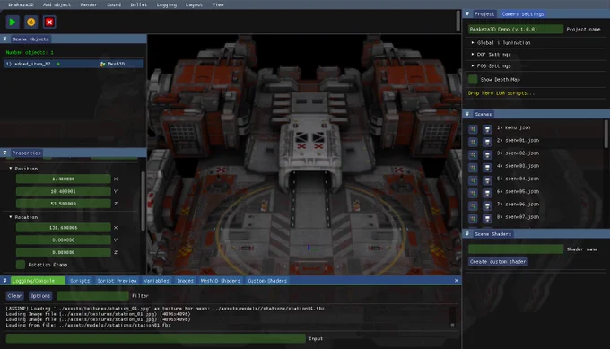Viewport: 610px width, 349px height.
Task: Open the Bullet menu
Action: click(138, 4)
